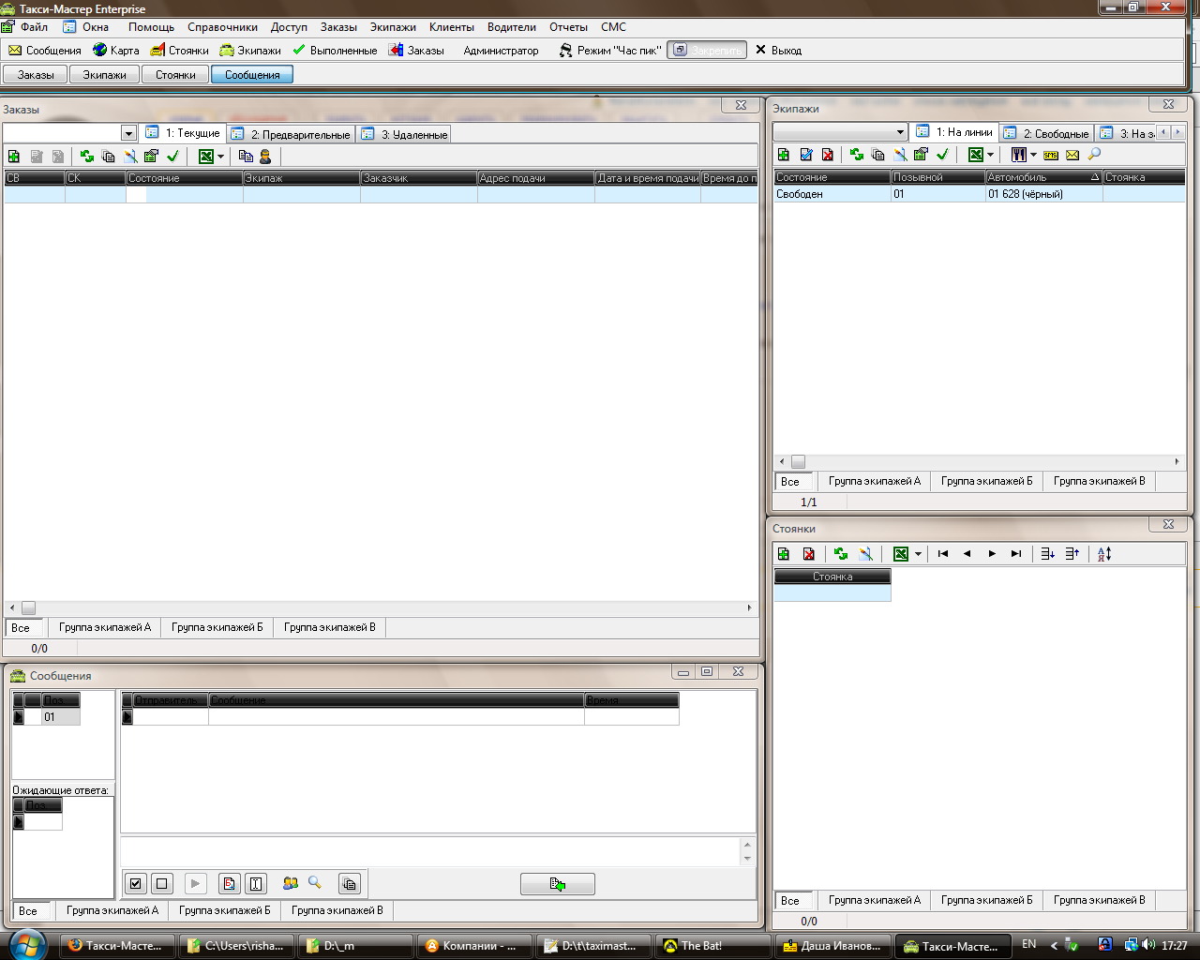The image size is (1200, 960).
Task: Open the Справочники menu
Action: 222,27
